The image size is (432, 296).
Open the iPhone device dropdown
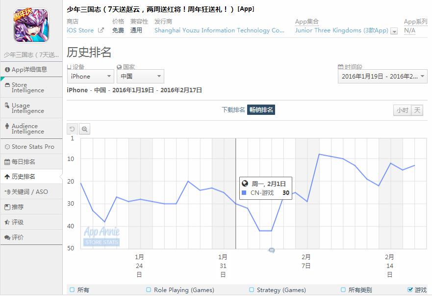[91, 77]
